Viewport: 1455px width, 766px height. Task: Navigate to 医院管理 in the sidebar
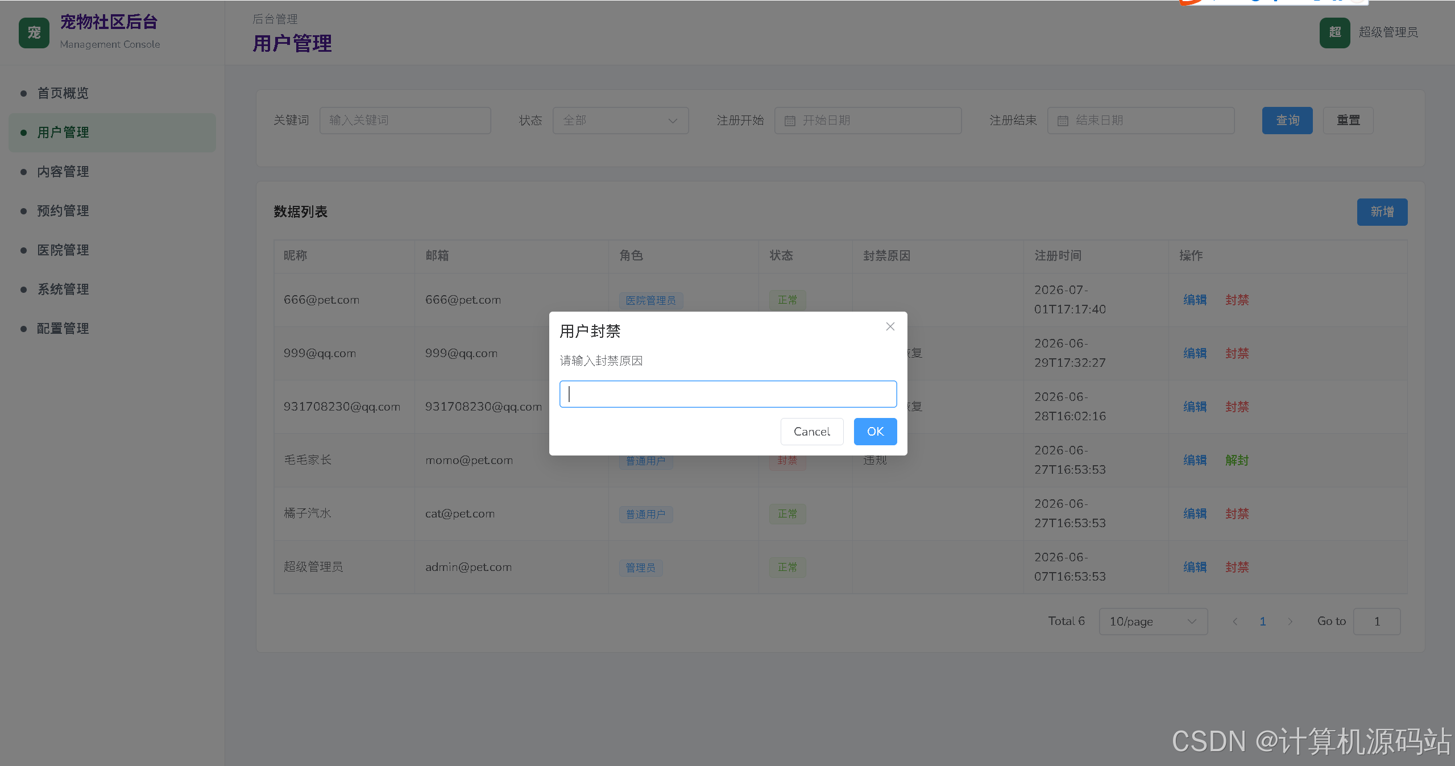pos(112,250)
